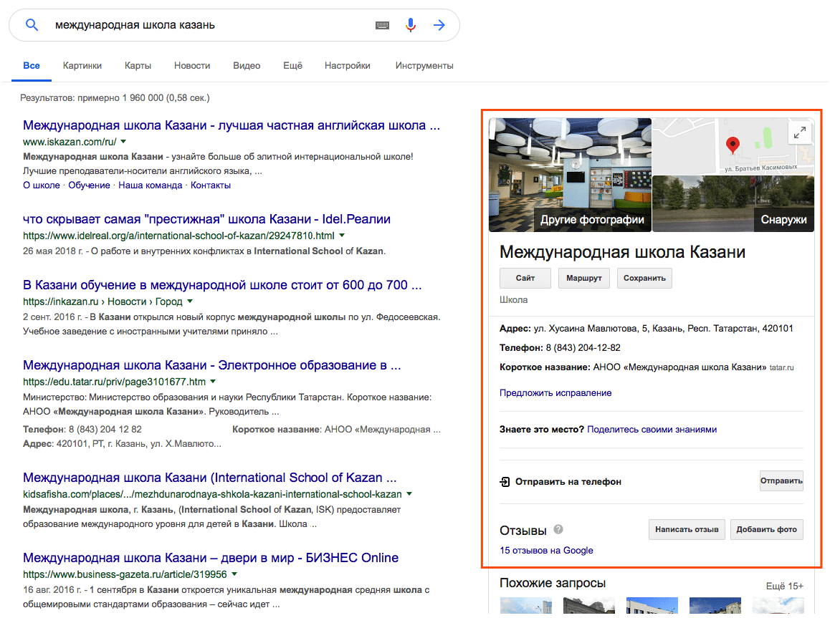Click the Сайт button in the knowledge panel
The image size is (830, 618).
click(525, 278)
